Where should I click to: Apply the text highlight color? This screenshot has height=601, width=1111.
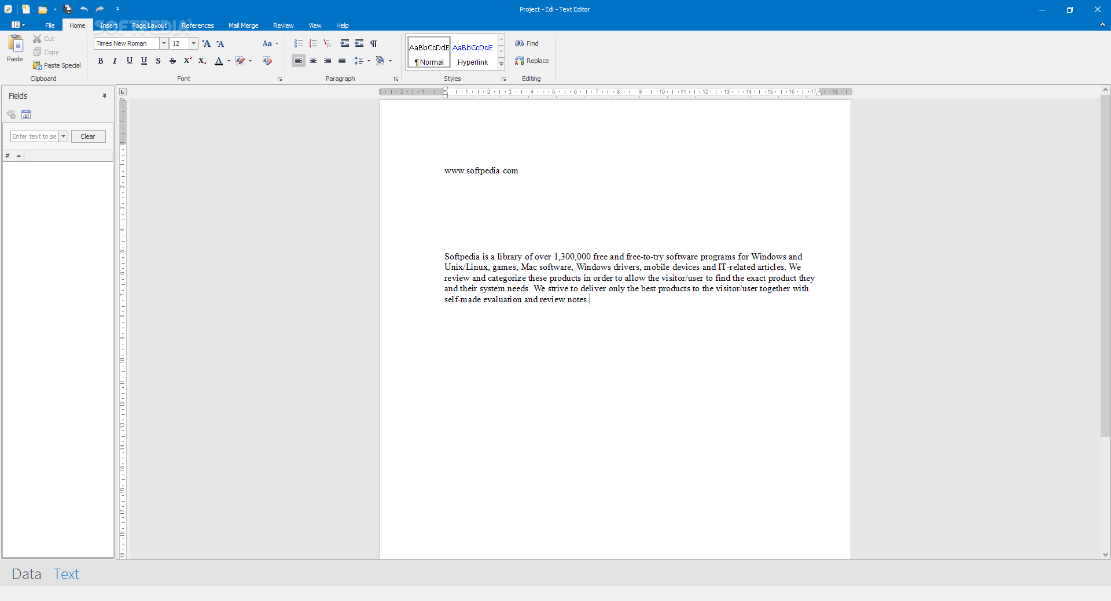pyautogui.click(x=240, y=61)
